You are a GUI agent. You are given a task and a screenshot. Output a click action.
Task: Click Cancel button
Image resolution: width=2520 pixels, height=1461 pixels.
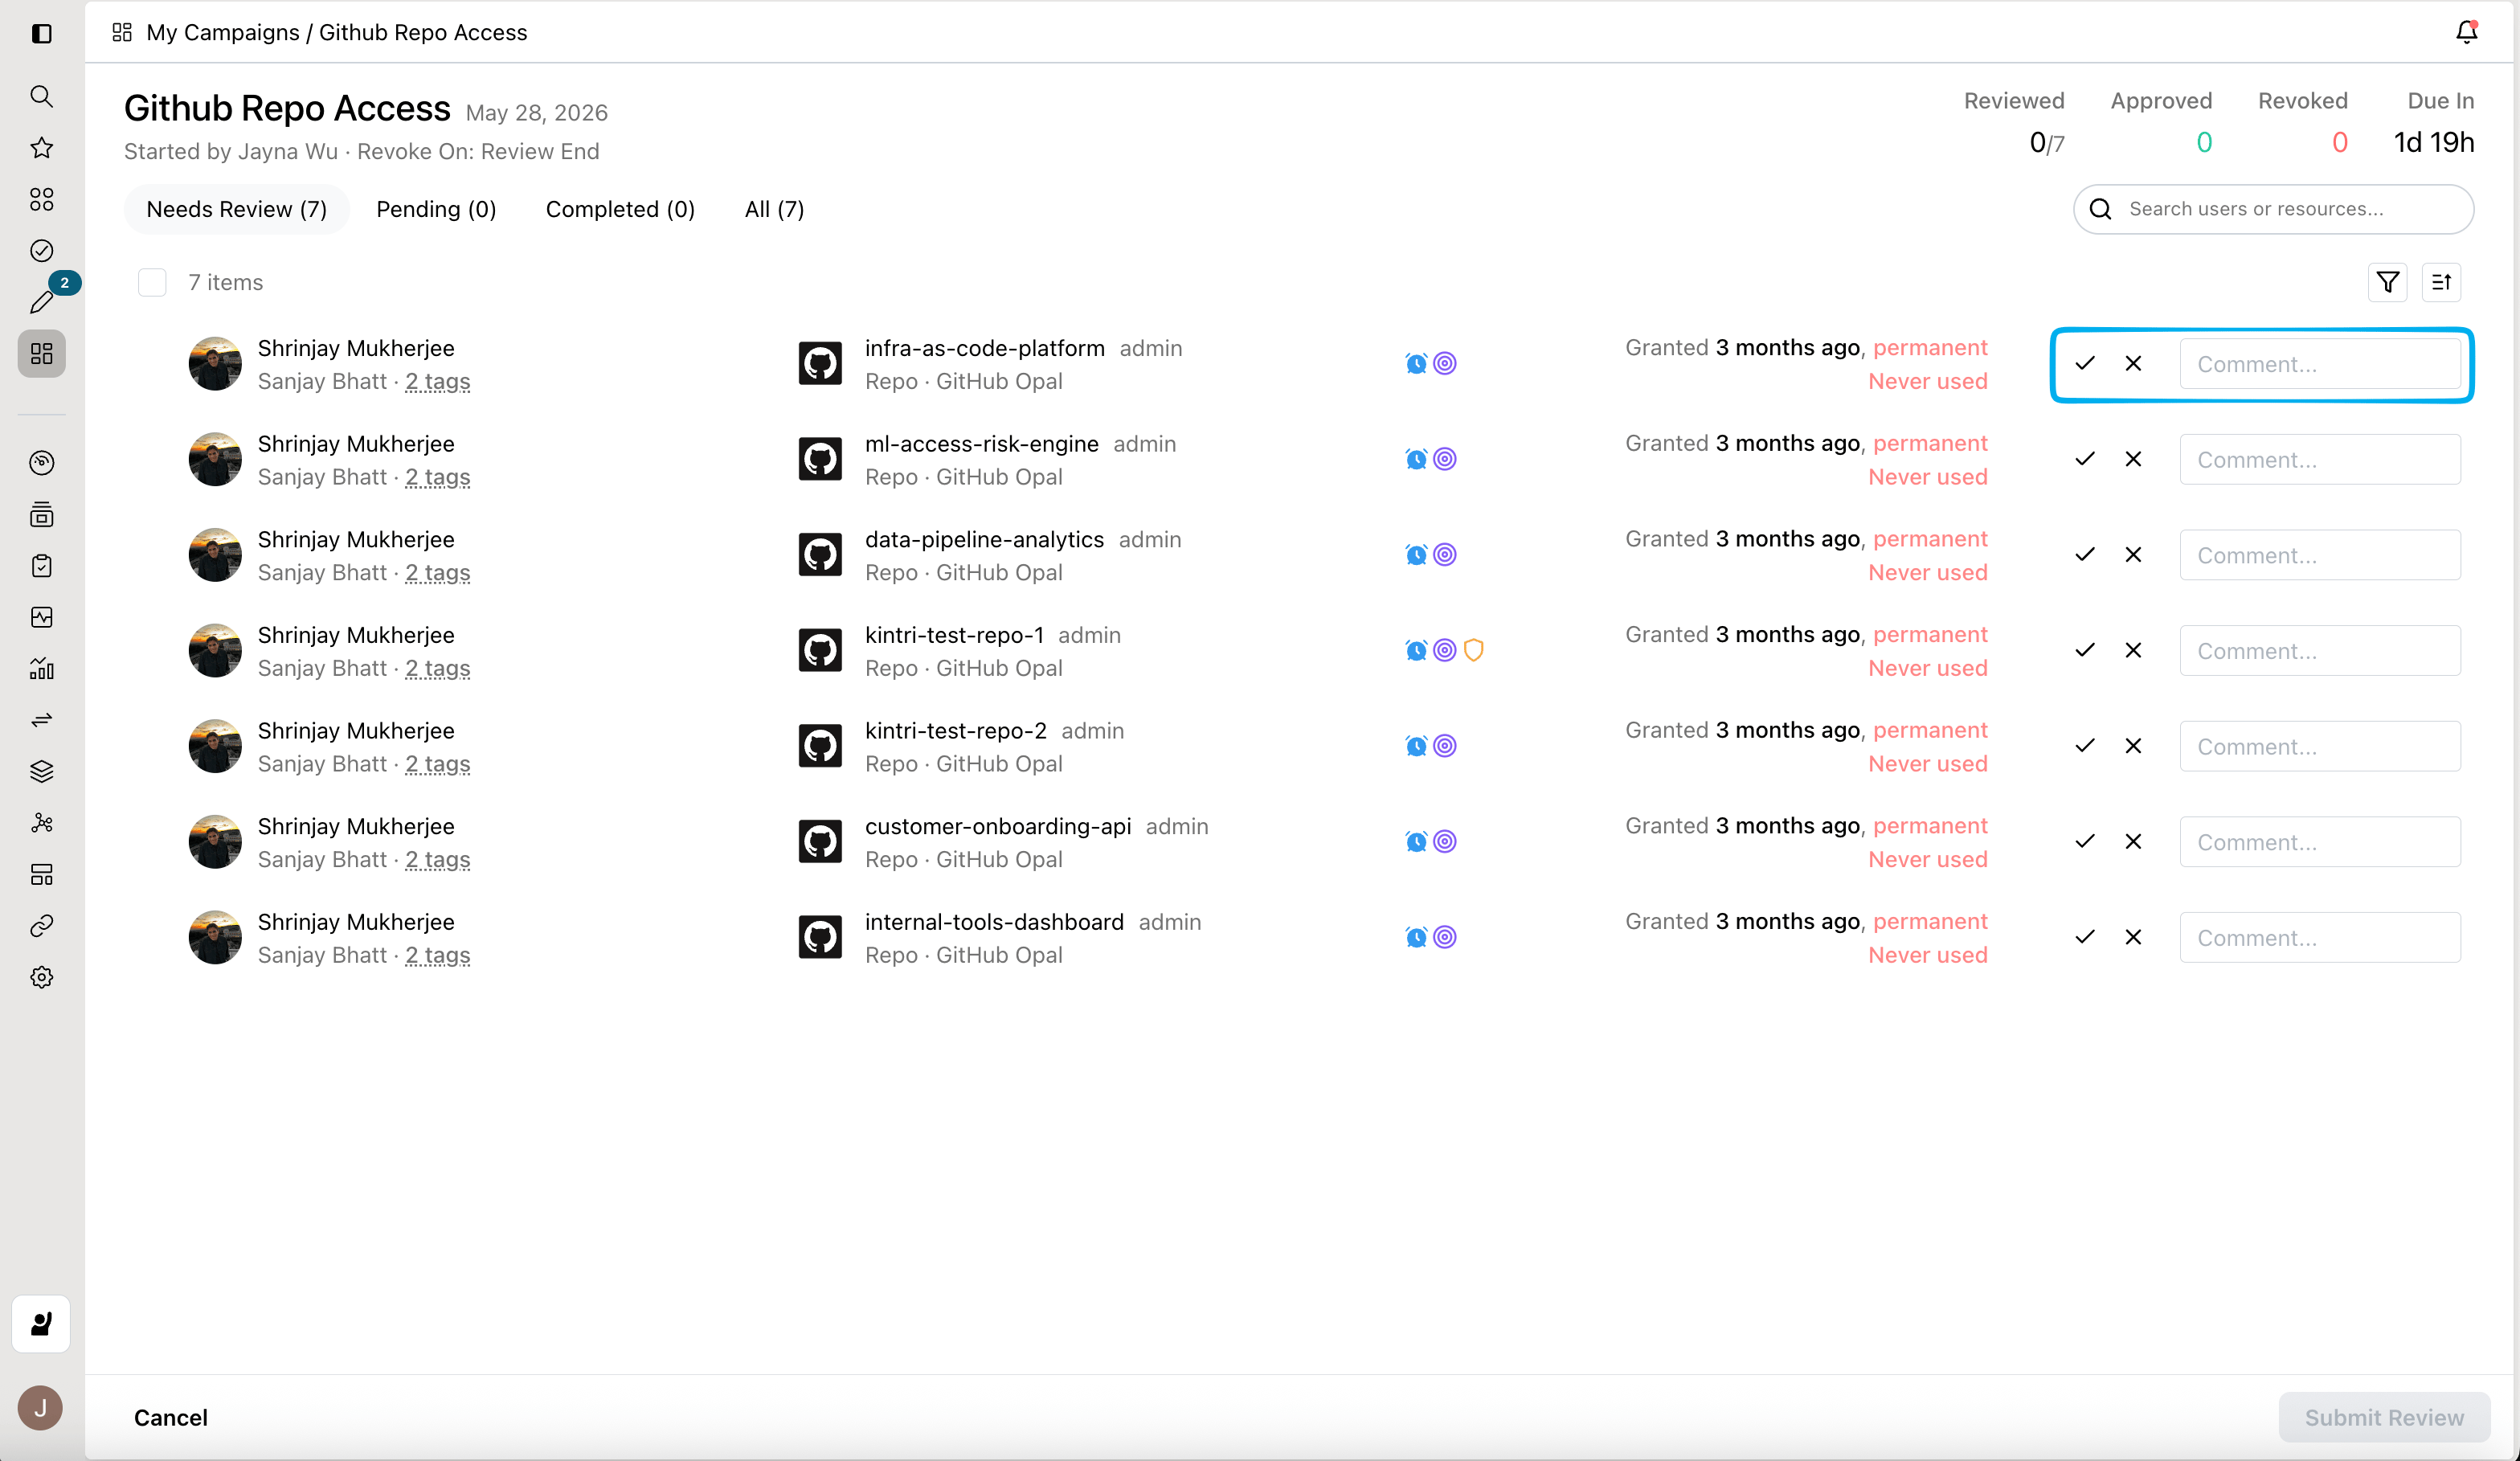pyautogui.click(x=171, y=1417)
